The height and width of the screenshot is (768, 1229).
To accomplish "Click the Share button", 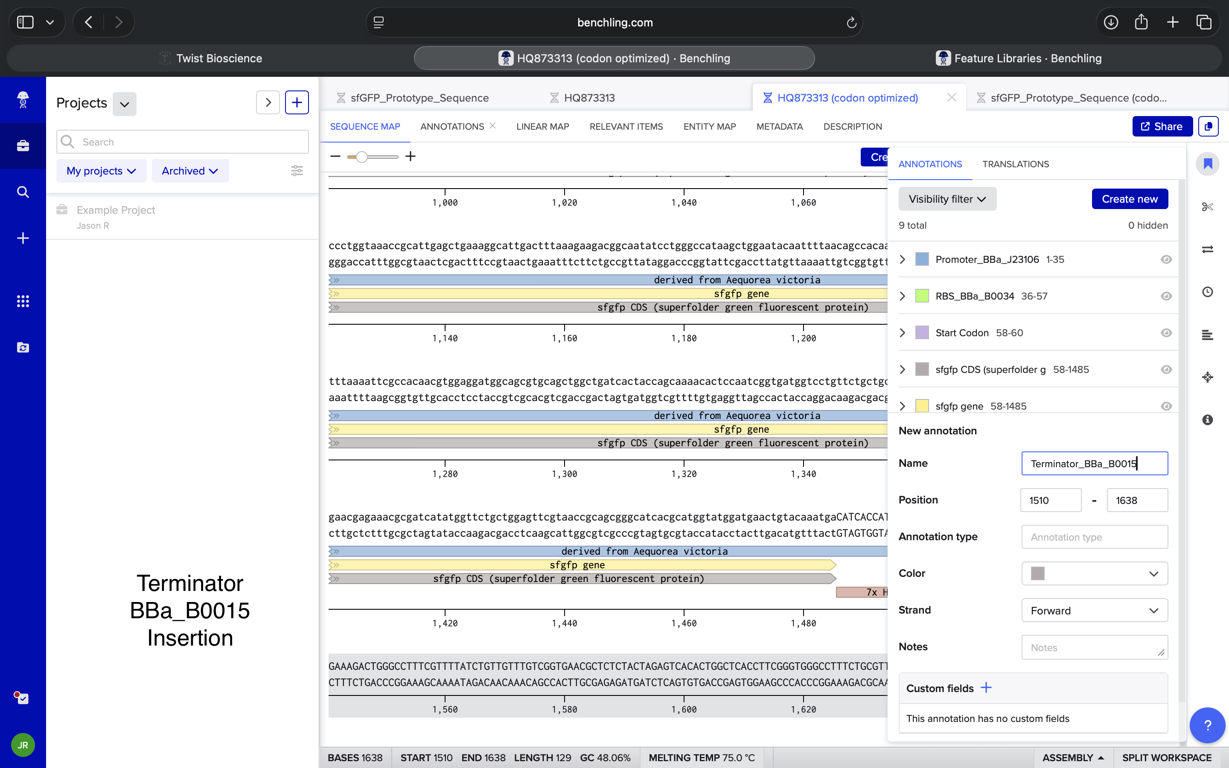I will pyautogui.click(x=1162, y=126).
